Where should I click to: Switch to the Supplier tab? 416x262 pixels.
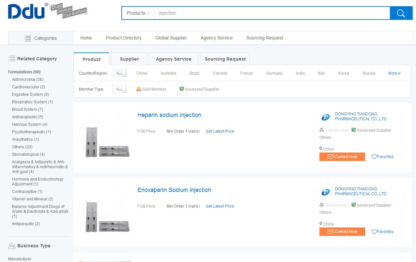tap(129, 59)
